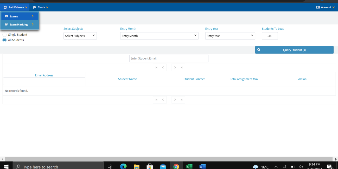The width and height of the screenshot is (338, 169).
Task: Click the Account card icon
Action: tap(318, 7)
